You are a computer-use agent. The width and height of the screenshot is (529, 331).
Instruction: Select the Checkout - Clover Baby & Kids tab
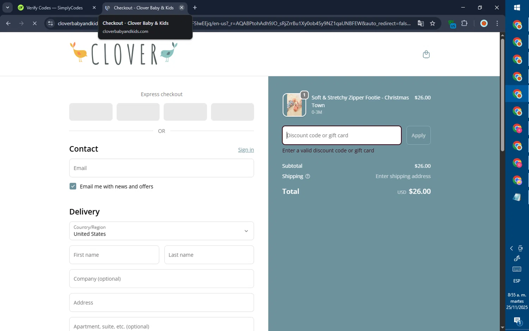pyautogui.click(x=144, y=7)
